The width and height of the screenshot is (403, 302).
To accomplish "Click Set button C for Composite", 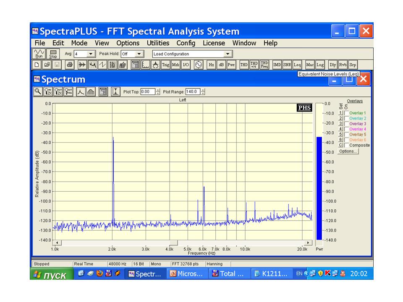I will 341,146.
